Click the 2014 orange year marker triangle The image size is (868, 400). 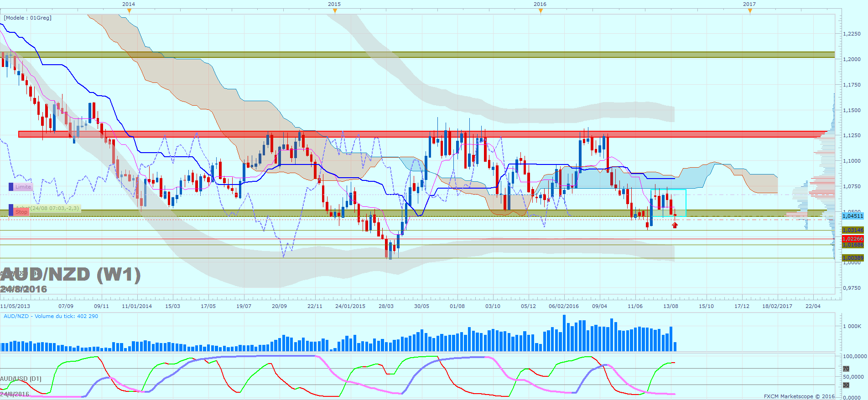[x=129, y=11]
